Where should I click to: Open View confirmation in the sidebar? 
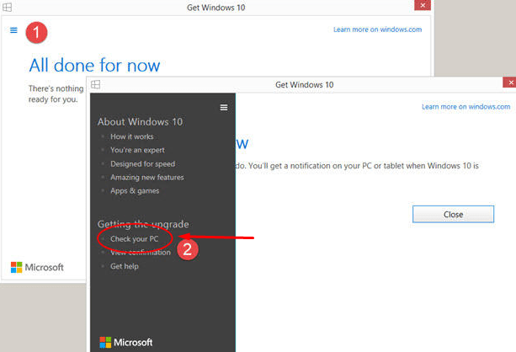(x=140, y=253)
